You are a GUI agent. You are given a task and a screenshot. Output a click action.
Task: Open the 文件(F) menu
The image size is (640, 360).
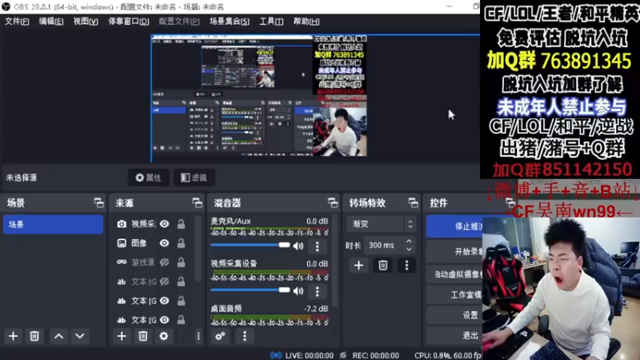click(x=17, y=22)
